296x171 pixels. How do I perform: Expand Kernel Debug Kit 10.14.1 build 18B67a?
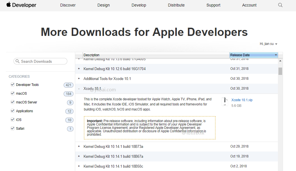click(x=79, y=156)
